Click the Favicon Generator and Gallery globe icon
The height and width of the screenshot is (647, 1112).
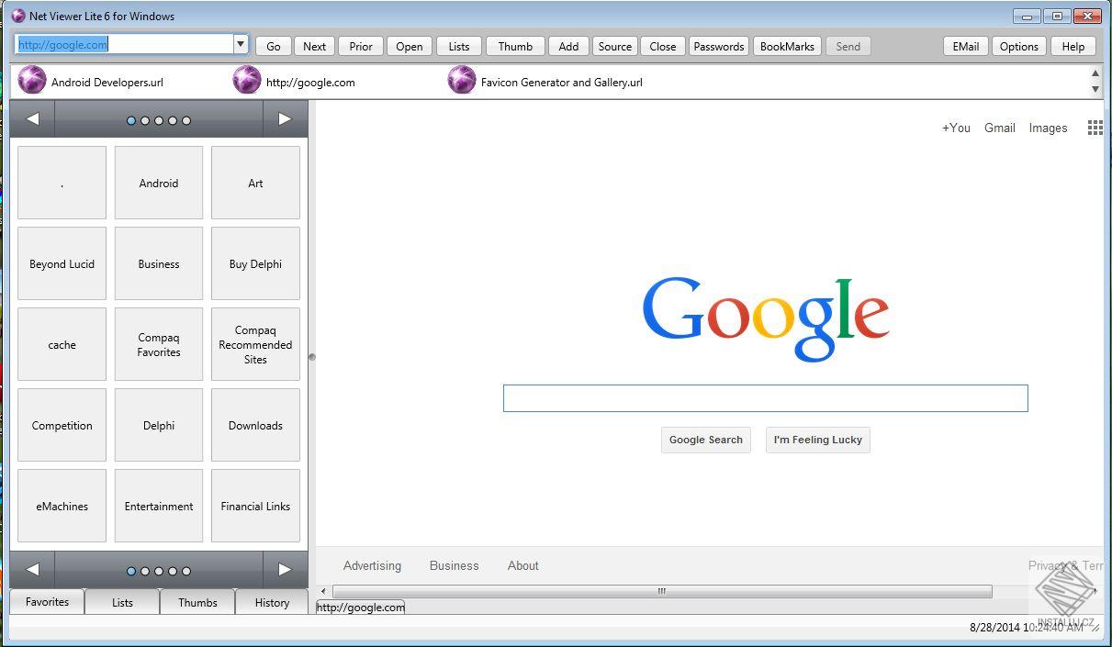click(x=461, y=81)
